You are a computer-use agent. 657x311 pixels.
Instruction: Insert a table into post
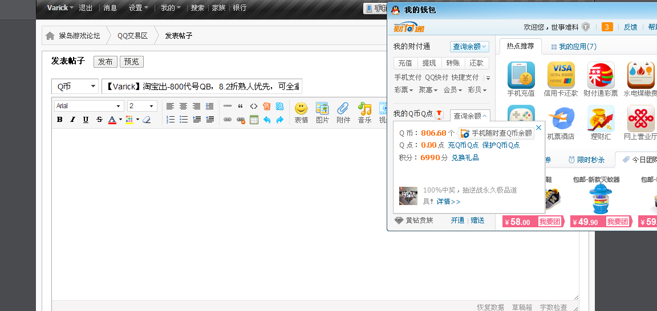pyautogui.click(x=254, y=120)
